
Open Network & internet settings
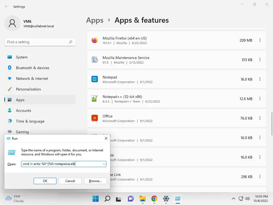(x=40, y=78)
